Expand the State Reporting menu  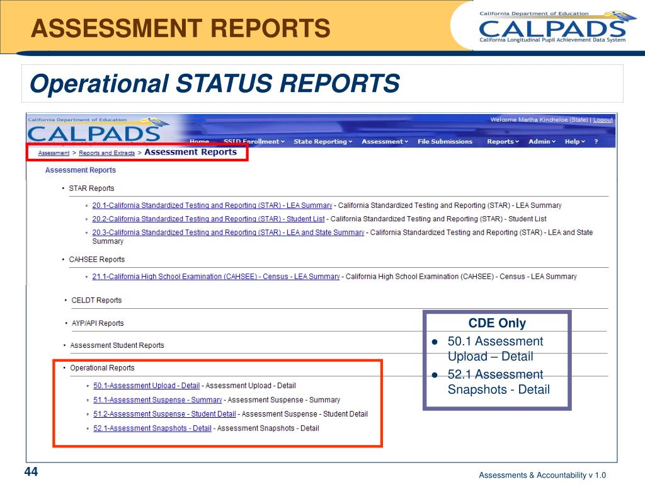pyautogui.click(x=323, y=141)
